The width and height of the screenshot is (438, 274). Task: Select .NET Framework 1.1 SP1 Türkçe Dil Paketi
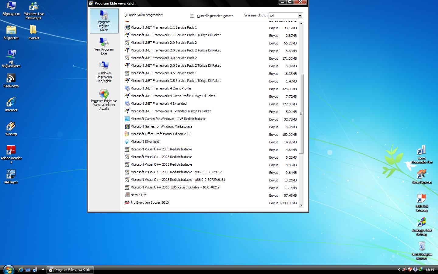pyautogui.click(x=211, y=35)
